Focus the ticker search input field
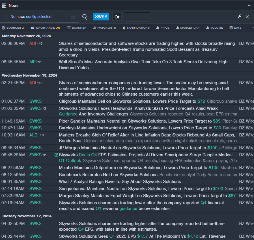The image size is (254, 240). (137, 17)
